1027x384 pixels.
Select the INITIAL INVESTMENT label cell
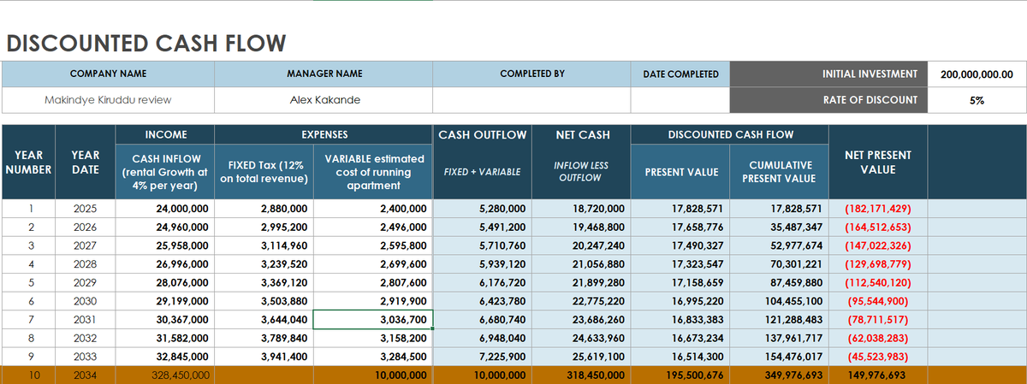click(x=828, y=74)
